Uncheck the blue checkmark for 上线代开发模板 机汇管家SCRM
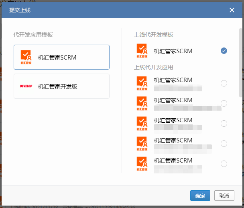The width and height of the screenshot is (244, 208). [x=224, y=51]
